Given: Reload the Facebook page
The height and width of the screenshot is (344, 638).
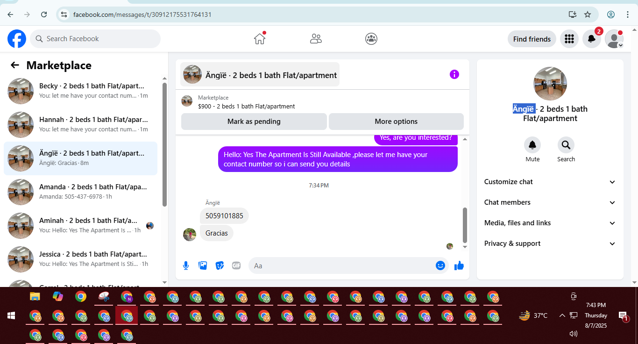Looking at the screenshot, I should click(44, 14).
